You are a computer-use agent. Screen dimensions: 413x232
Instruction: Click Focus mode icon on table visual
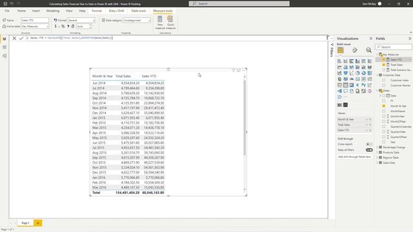coord(239,70)
